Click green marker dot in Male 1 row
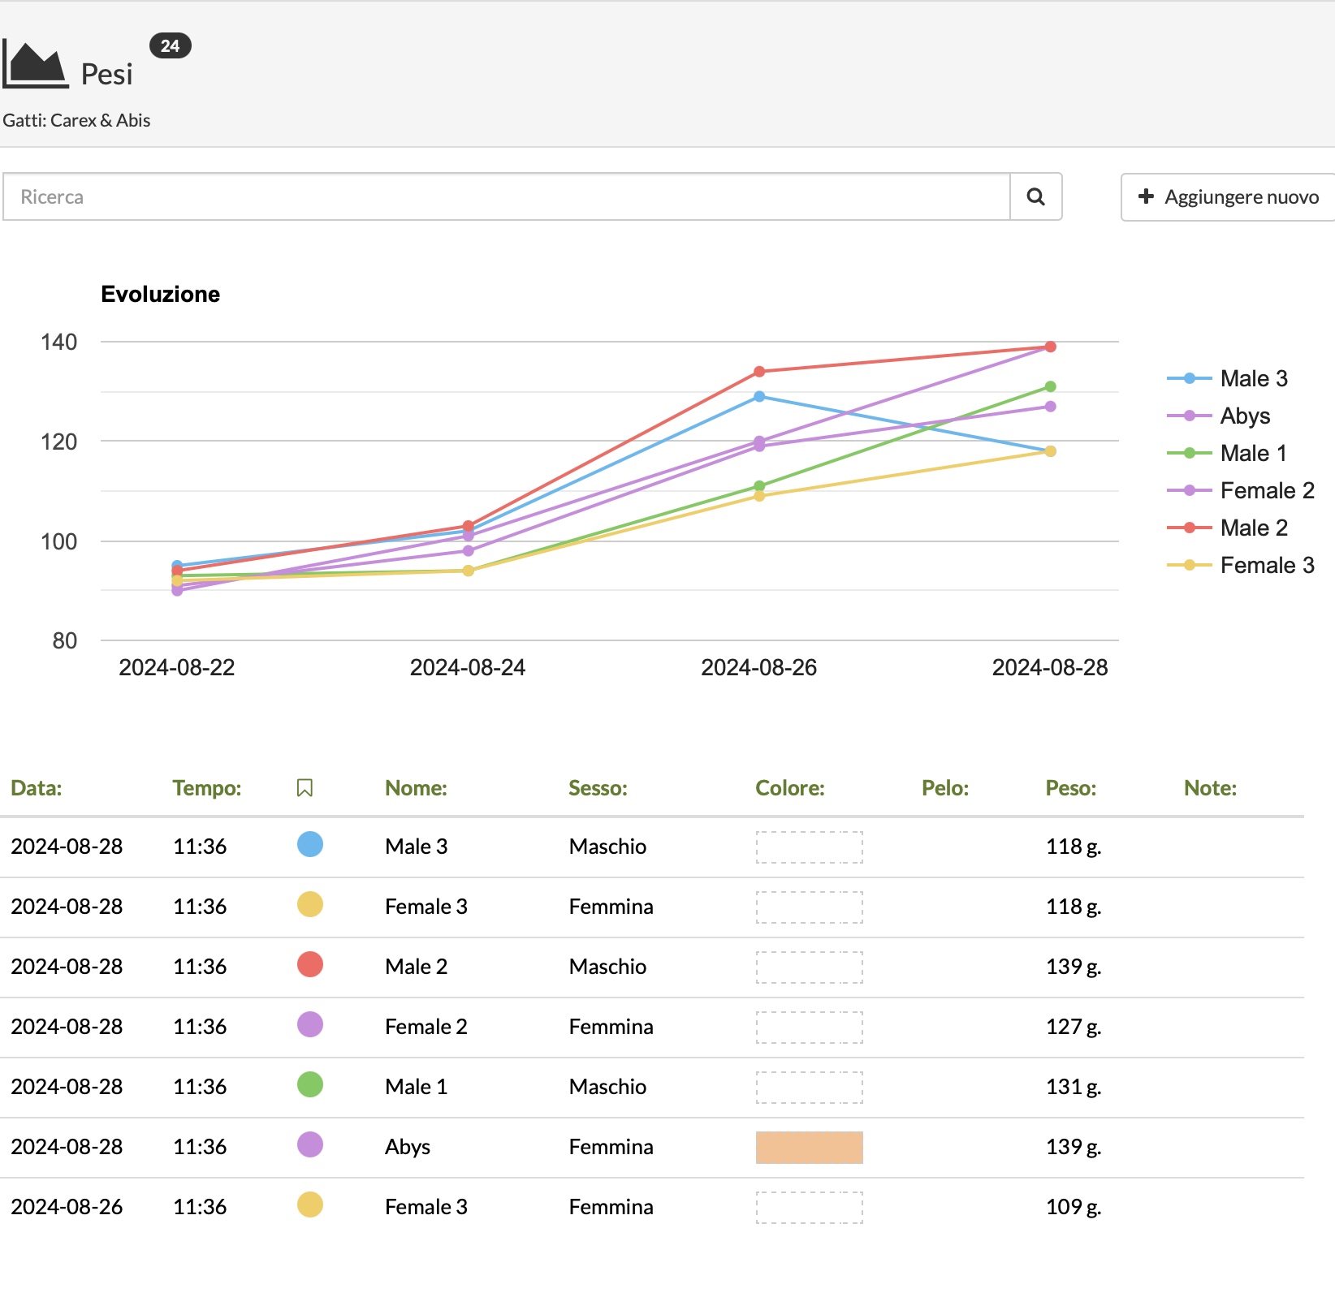The height and width of the screenshot is (1310, 1335). 310,1084
